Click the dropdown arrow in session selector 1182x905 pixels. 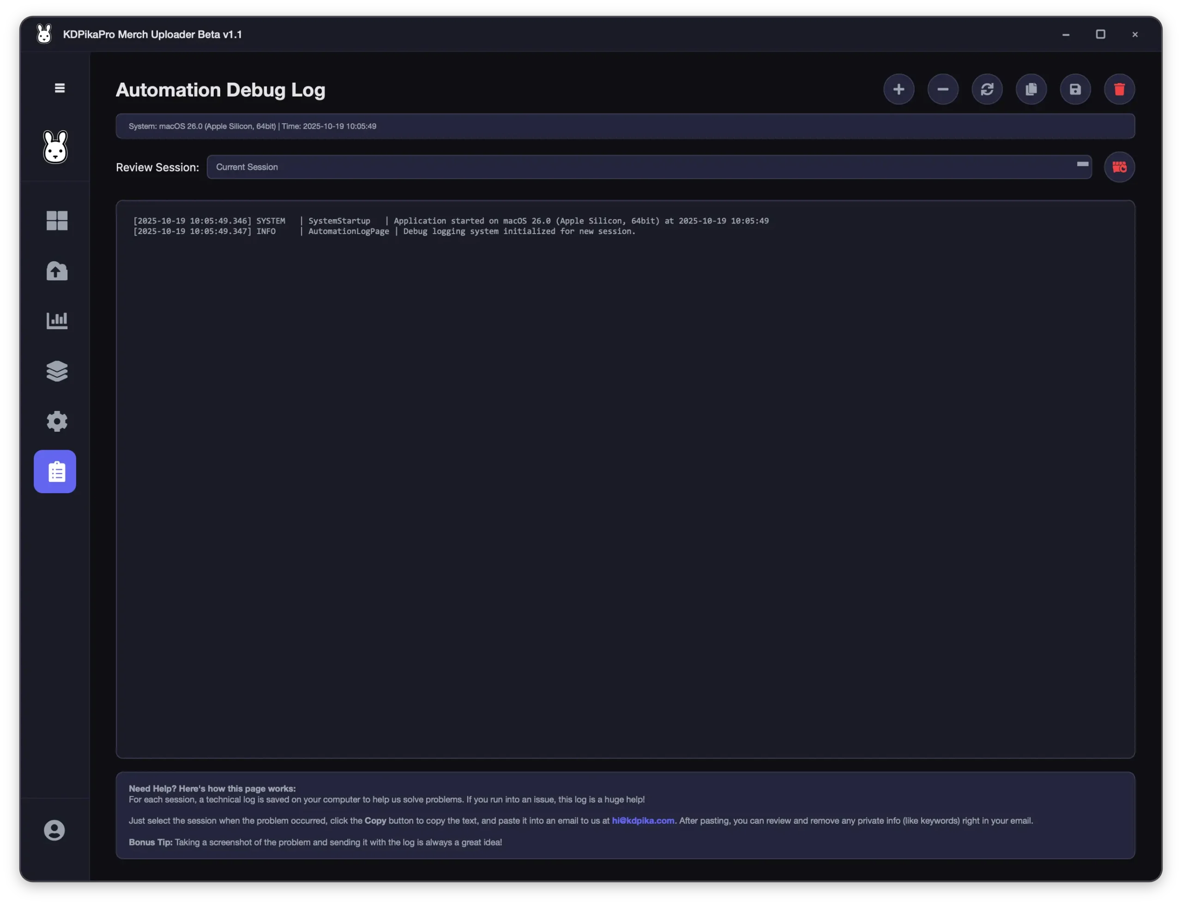pyautogui.click(x=1082, y=164)
